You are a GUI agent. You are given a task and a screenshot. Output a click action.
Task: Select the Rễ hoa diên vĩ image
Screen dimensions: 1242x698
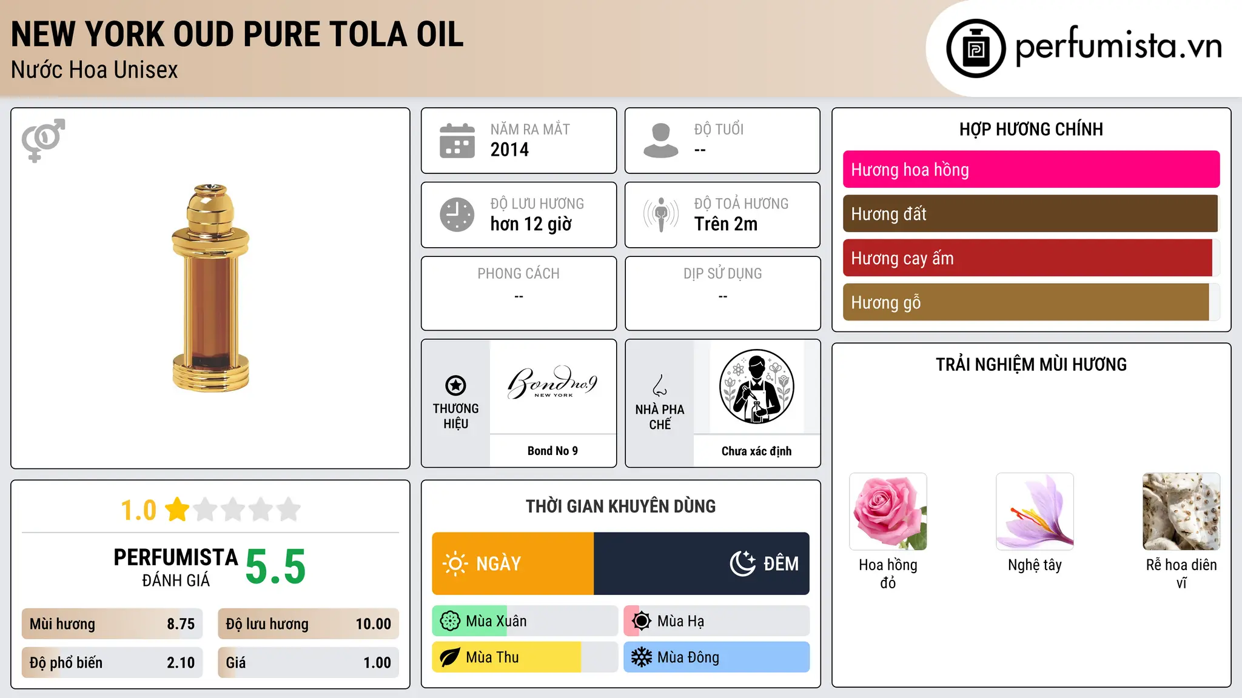click(x=1181, y=511)
